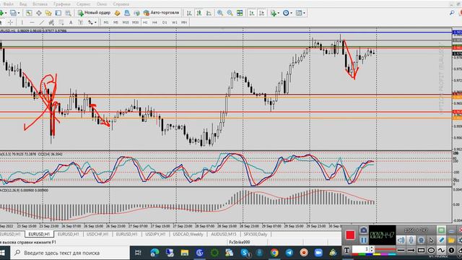This screenshot has width=462, height=260.
Task: Switch timeframe to M15
Action: coord(126,22)
